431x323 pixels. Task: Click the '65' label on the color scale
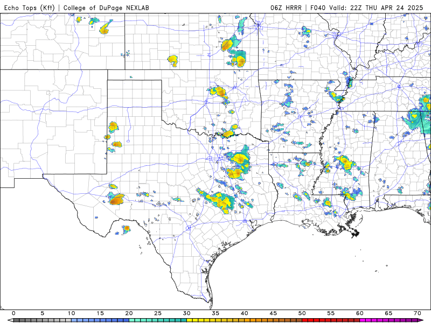click(x=388, y=313)
